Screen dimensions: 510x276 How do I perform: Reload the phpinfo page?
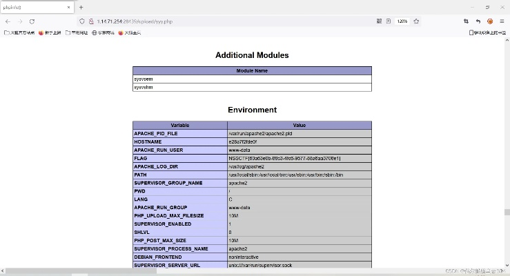coord(32,21)
